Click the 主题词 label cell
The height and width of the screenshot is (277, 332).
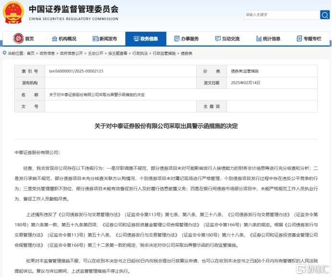point(212,107)
